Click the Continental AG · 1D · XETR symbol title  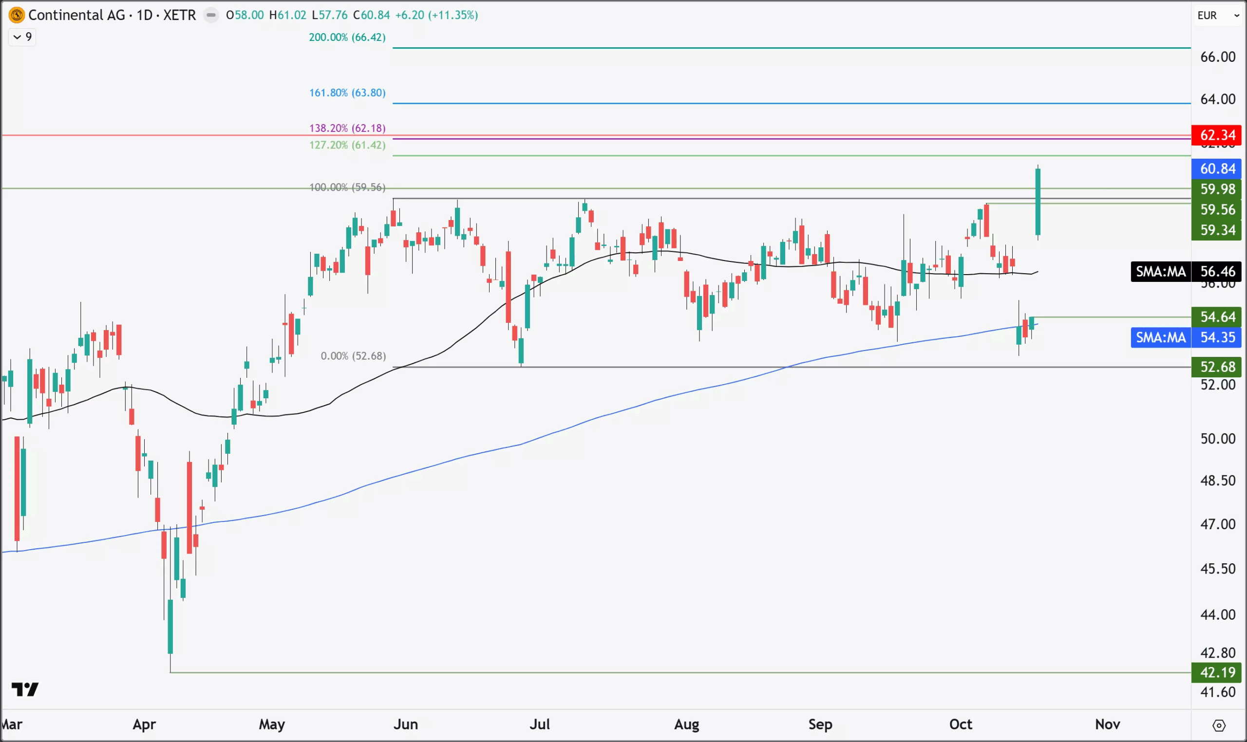[x=112, y=15]
